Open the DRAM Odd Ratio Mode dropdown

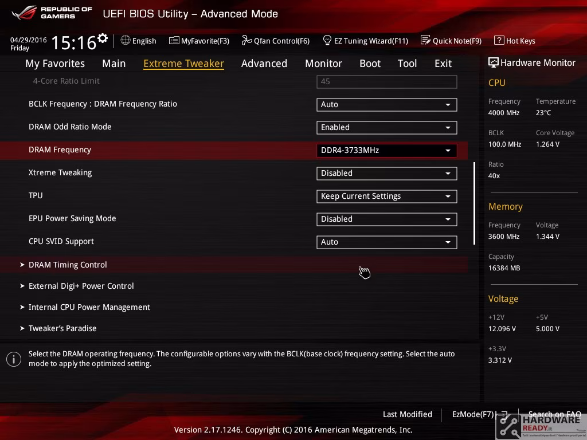pyautogui.click(x=387, y=128)
